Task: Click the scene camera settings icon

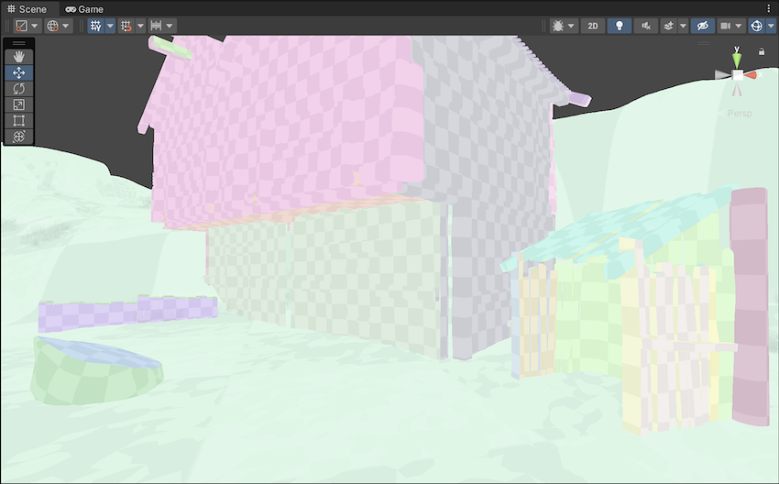Action: click(x=726, y=26)
